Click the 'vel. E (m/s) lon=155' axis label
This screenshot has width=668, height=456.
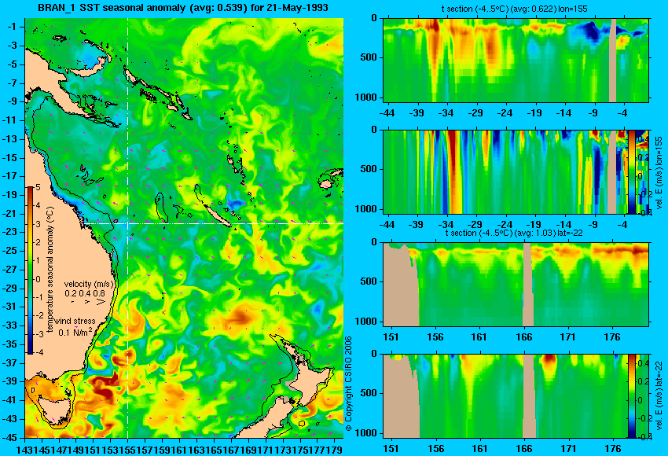point(659,173)
